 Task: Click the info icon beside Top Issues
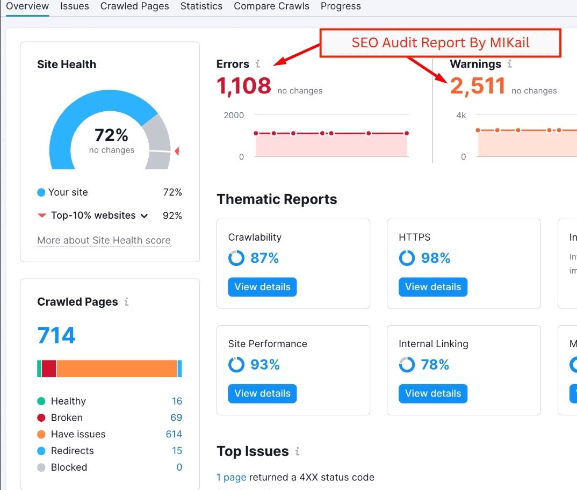[x=297, y=451]
